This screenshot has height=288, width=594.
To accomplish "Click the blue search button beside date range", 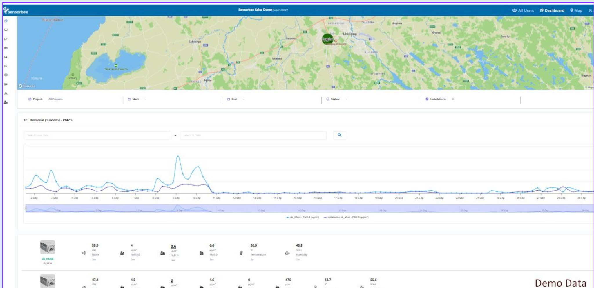I will coord(339,135).
